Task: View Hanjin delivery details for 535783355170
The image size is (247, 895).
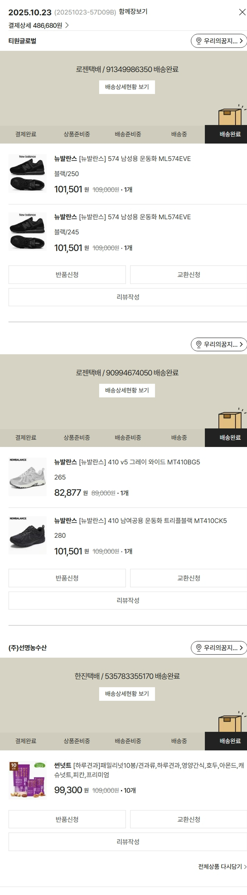Action: click(x=126, y=694)
